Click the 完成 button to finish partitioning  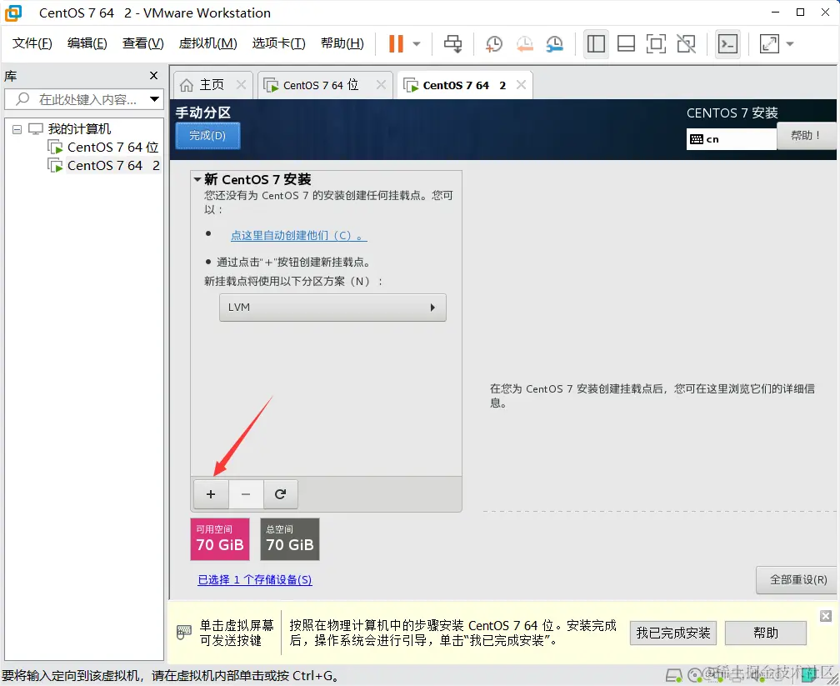click(x=207, y=135)
